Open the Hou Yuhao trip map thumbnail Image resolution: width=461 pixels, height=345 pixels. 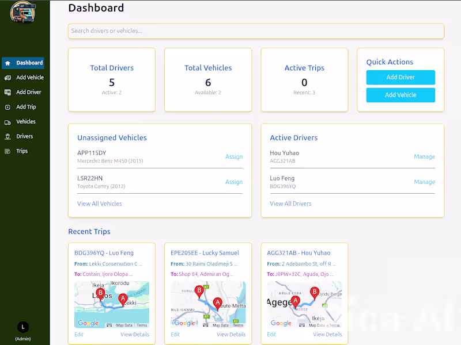(x=304, y=305)
